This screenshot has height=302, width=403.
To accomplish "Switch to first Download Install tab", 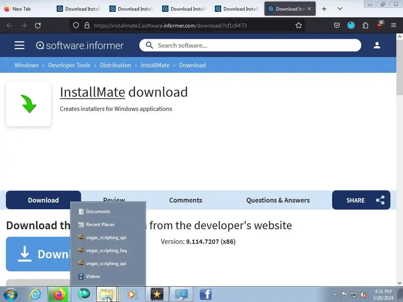I will [79, 9].
